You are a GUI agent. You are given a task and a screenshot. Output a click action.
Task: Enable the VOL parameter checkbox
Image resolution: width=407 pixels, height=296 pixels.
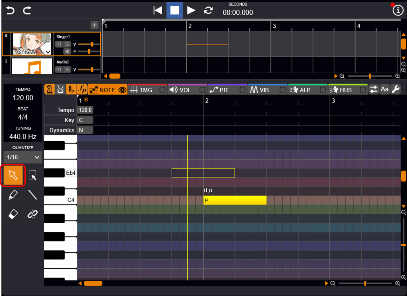pyautogui.click(x=203, y=90)
